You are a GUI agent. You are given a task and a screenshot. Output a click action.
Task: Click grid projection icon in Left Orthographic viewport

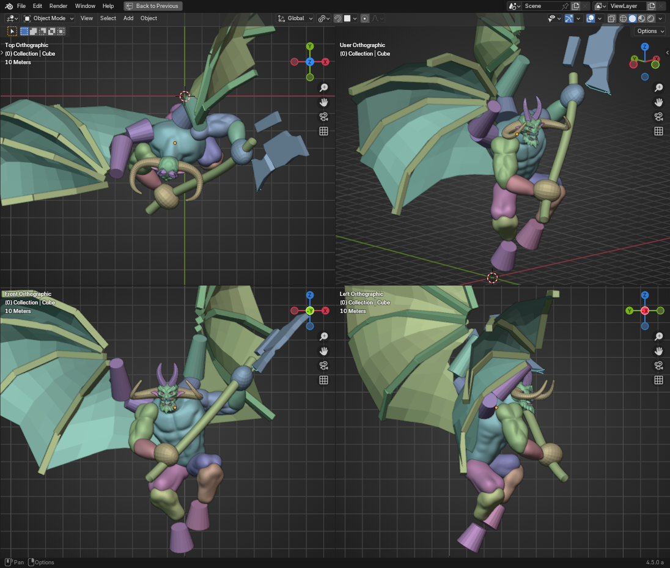pyautogui.click(x=659, y=380)
